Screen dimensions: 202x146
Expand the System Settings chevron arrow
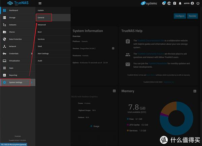(x=32, y=82)
